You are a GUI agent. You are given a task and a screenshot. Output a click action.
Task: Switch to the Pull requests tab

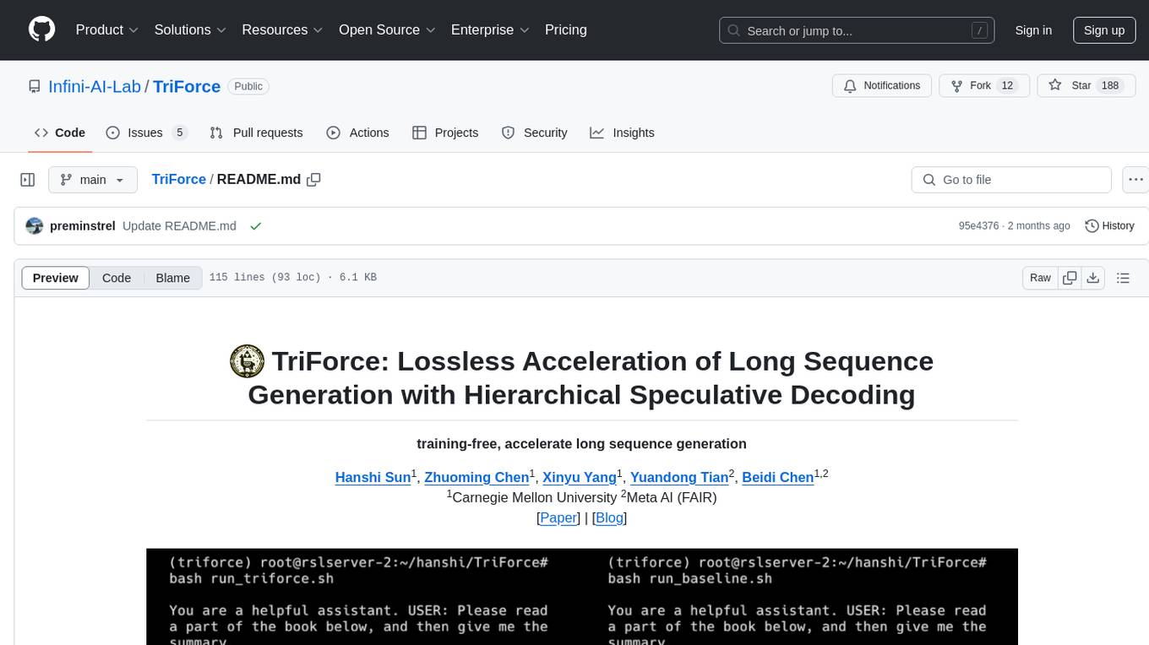(256, 133)
